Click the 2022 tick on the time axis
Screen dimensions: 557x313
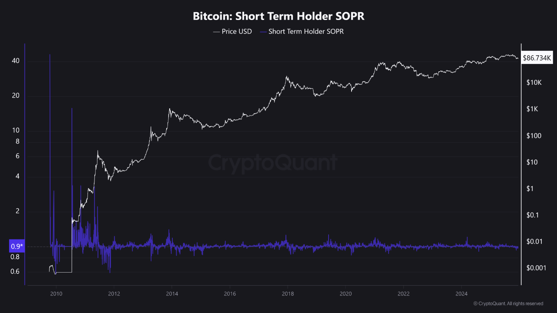403,293
